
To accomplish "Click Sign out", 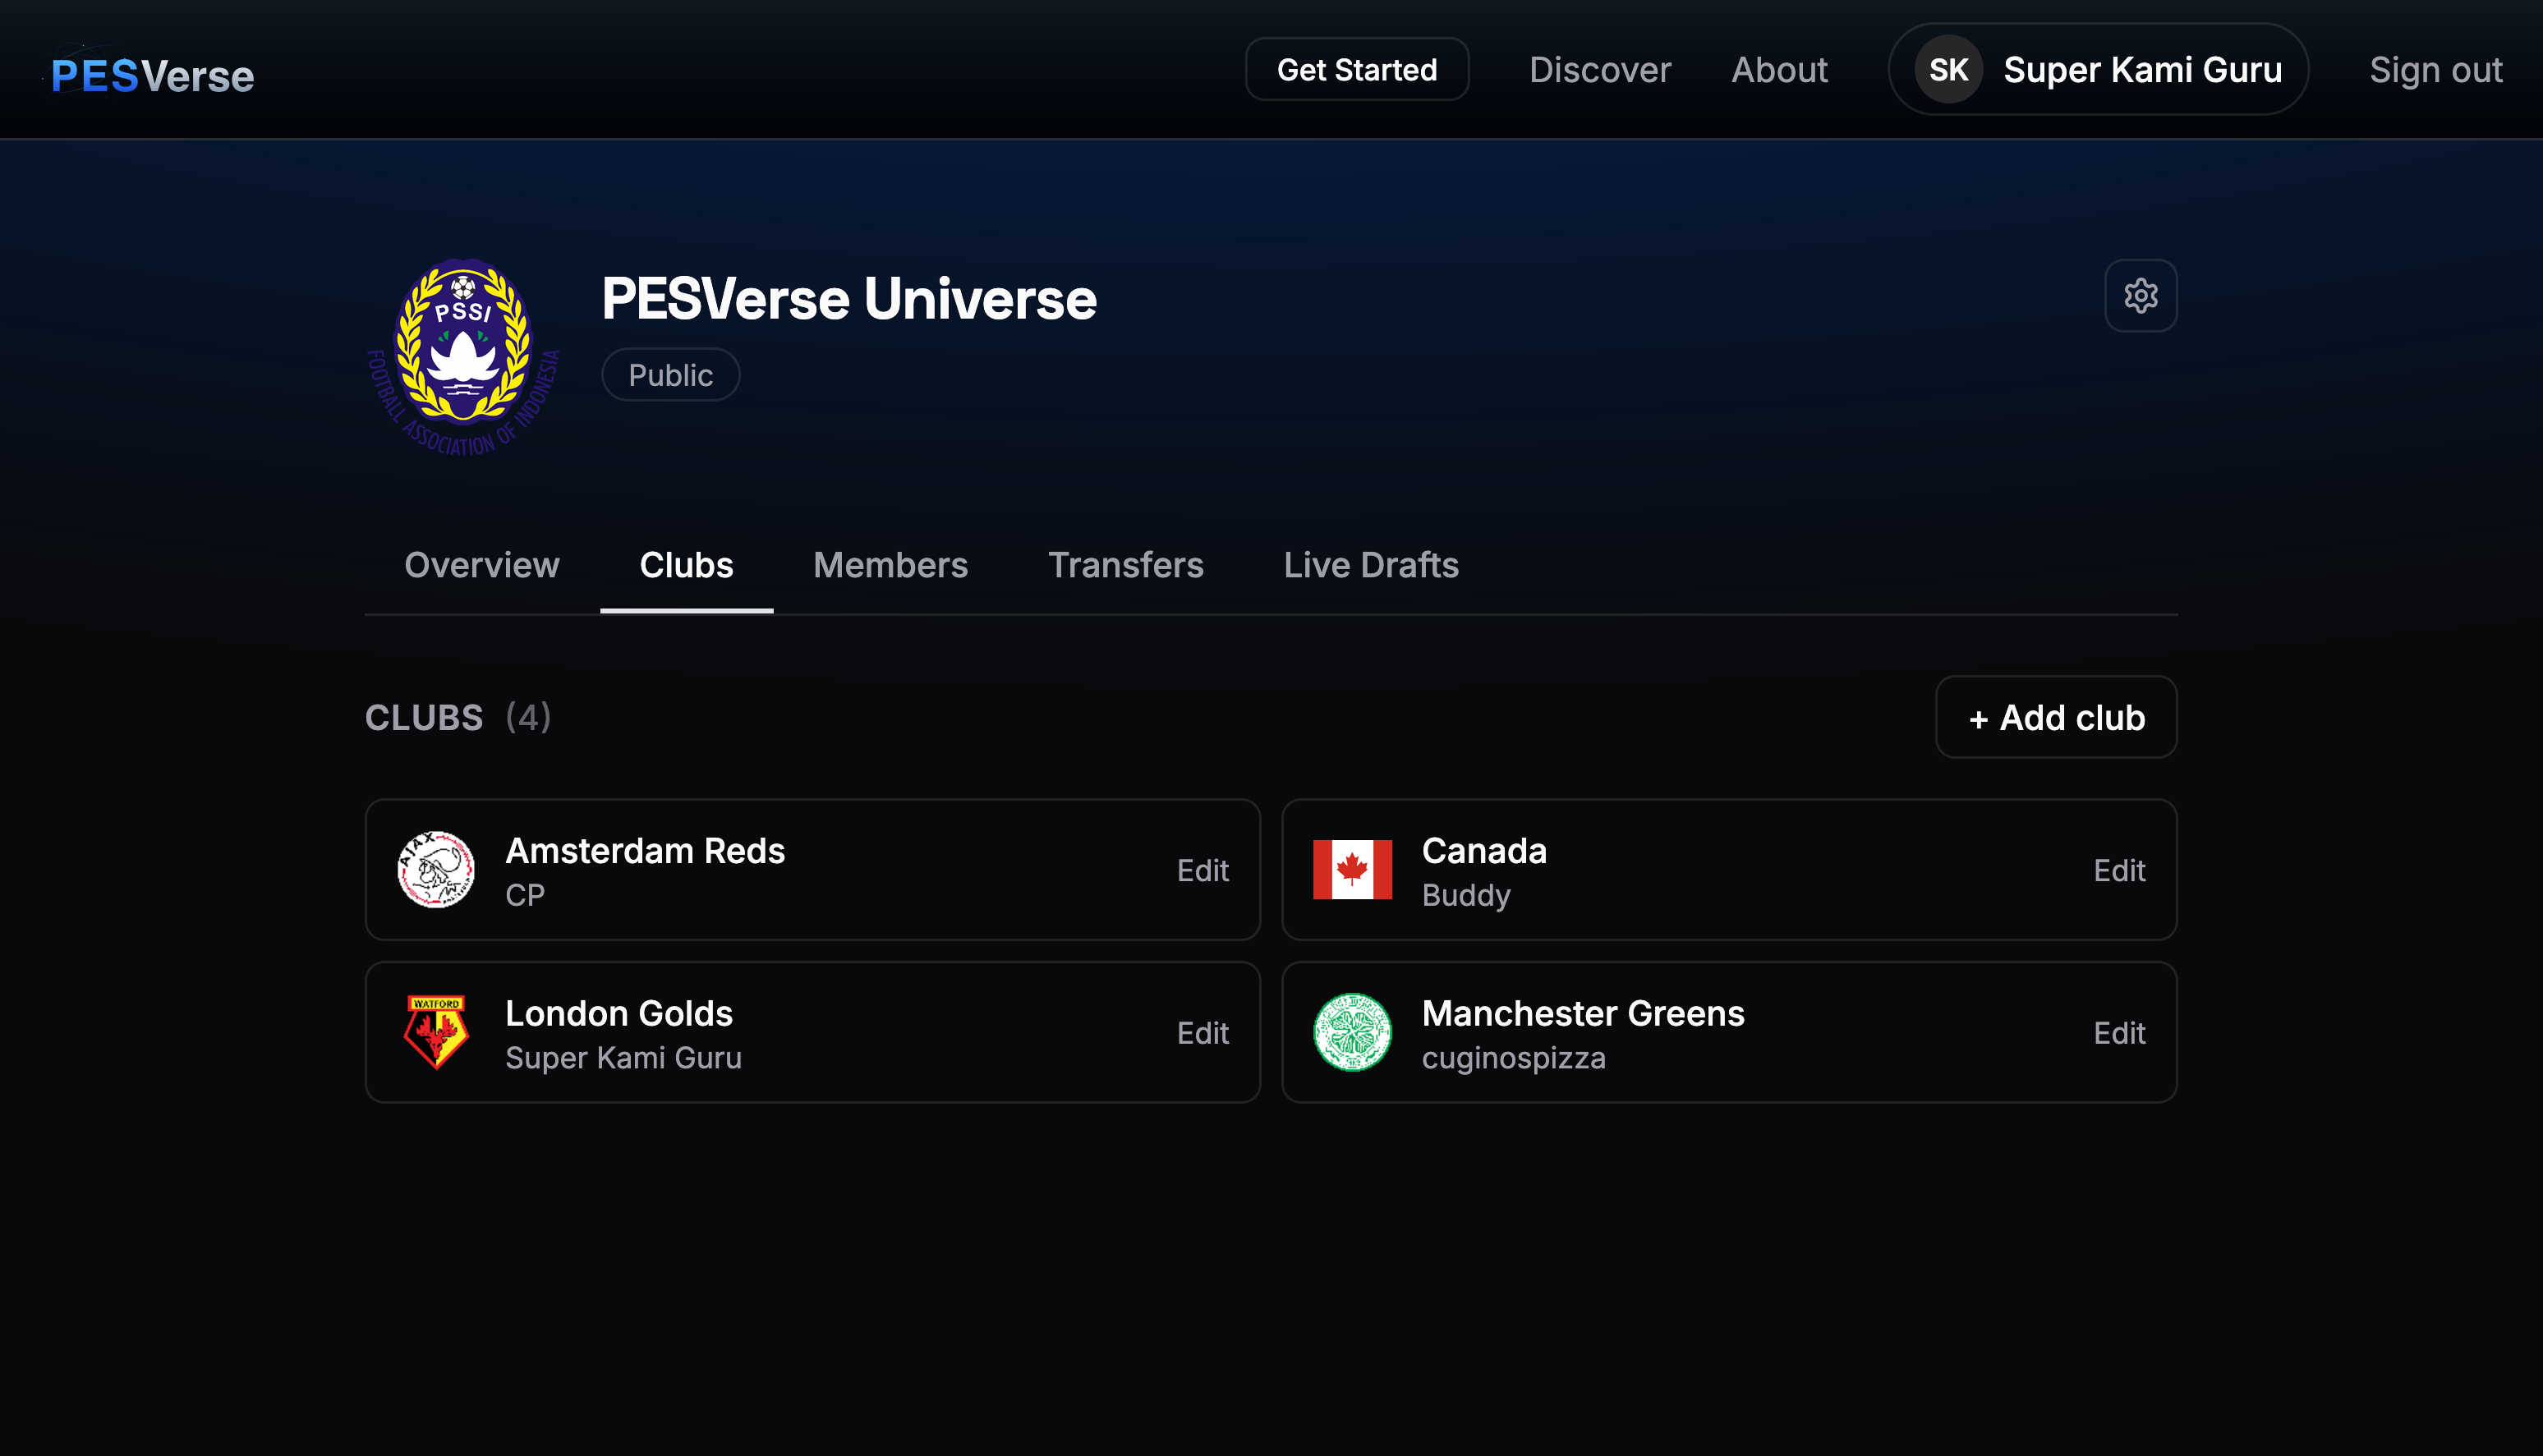I will click(2436, 69).
